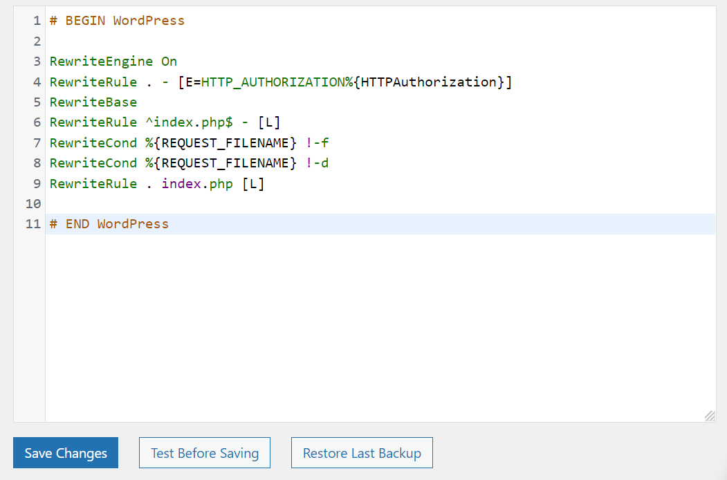Click the 'RewriteBase' line
This screenshot has width=727, height=480.
point(93,102)
